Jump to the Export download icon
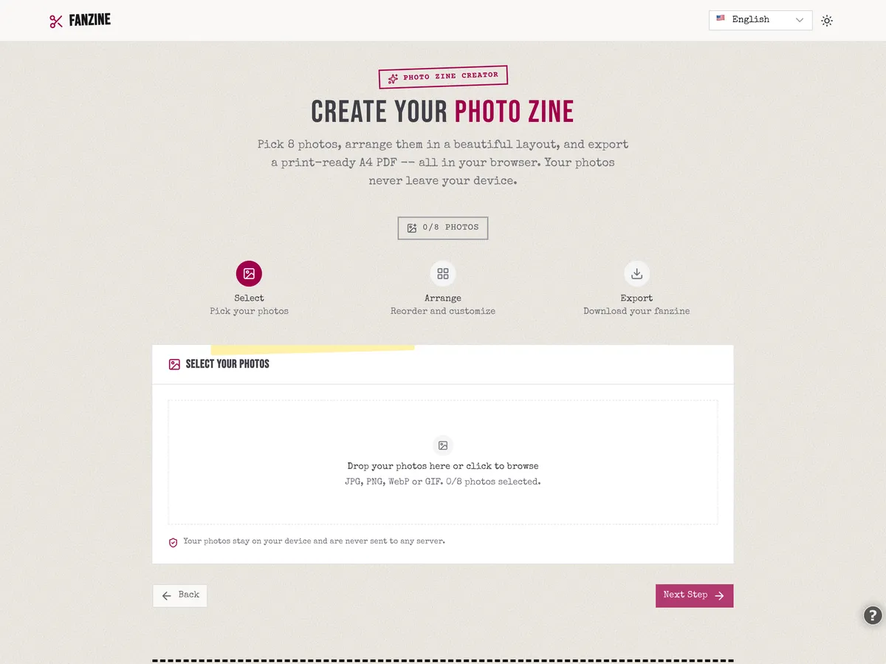 (x=636, y=274)
